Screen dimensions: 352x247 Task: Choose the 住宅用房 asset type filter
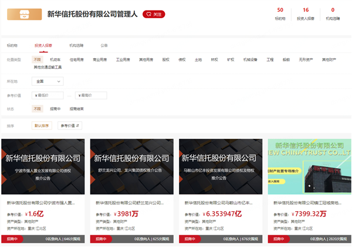tap(77, 59)
